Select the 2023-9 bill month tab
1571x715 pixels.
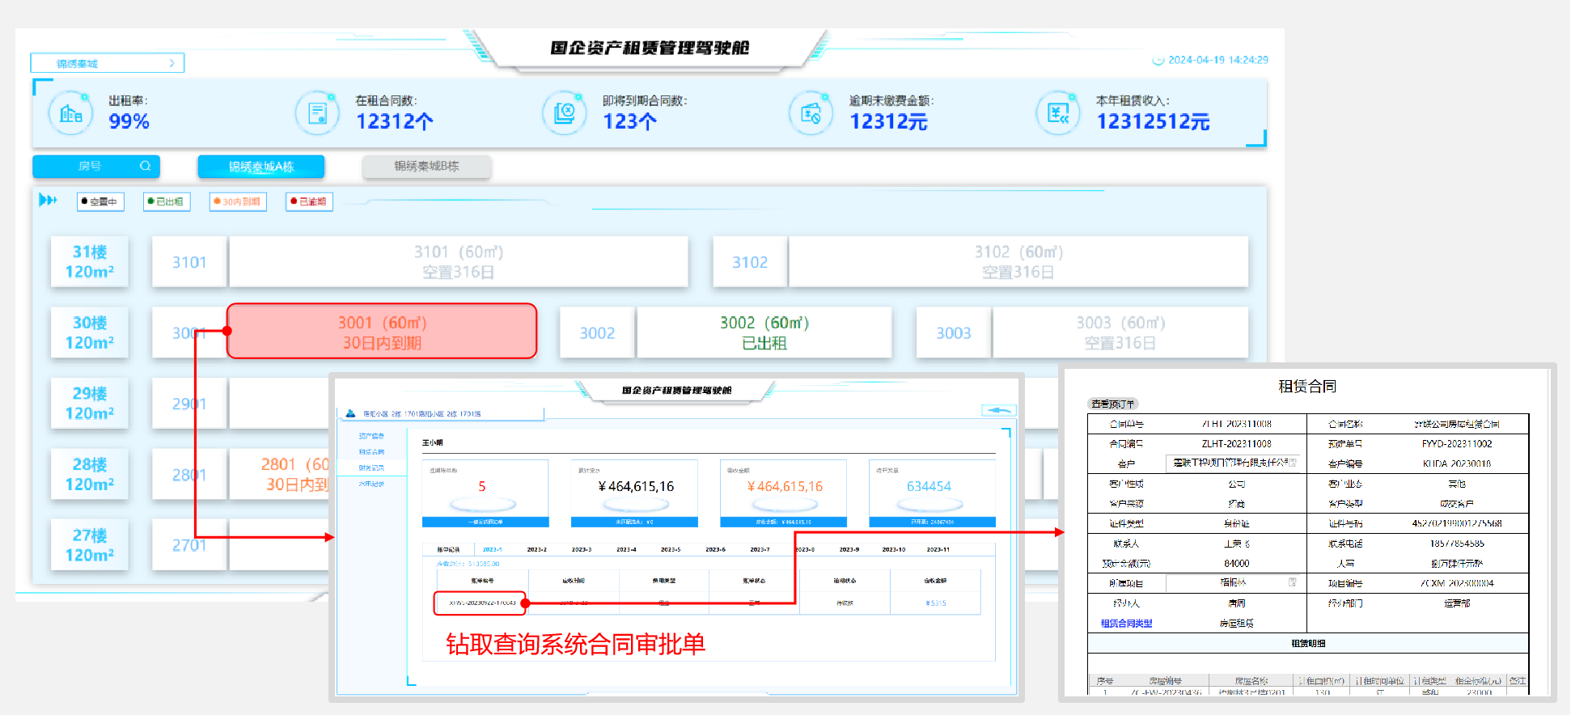(x=849, y=549)
